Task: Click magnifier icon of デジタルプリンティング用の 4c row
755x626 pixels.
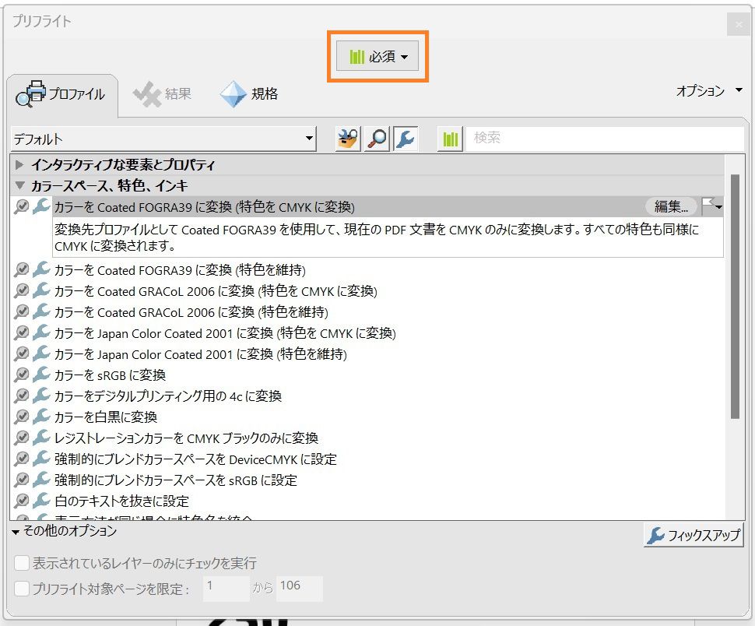Action: [22, 396]
